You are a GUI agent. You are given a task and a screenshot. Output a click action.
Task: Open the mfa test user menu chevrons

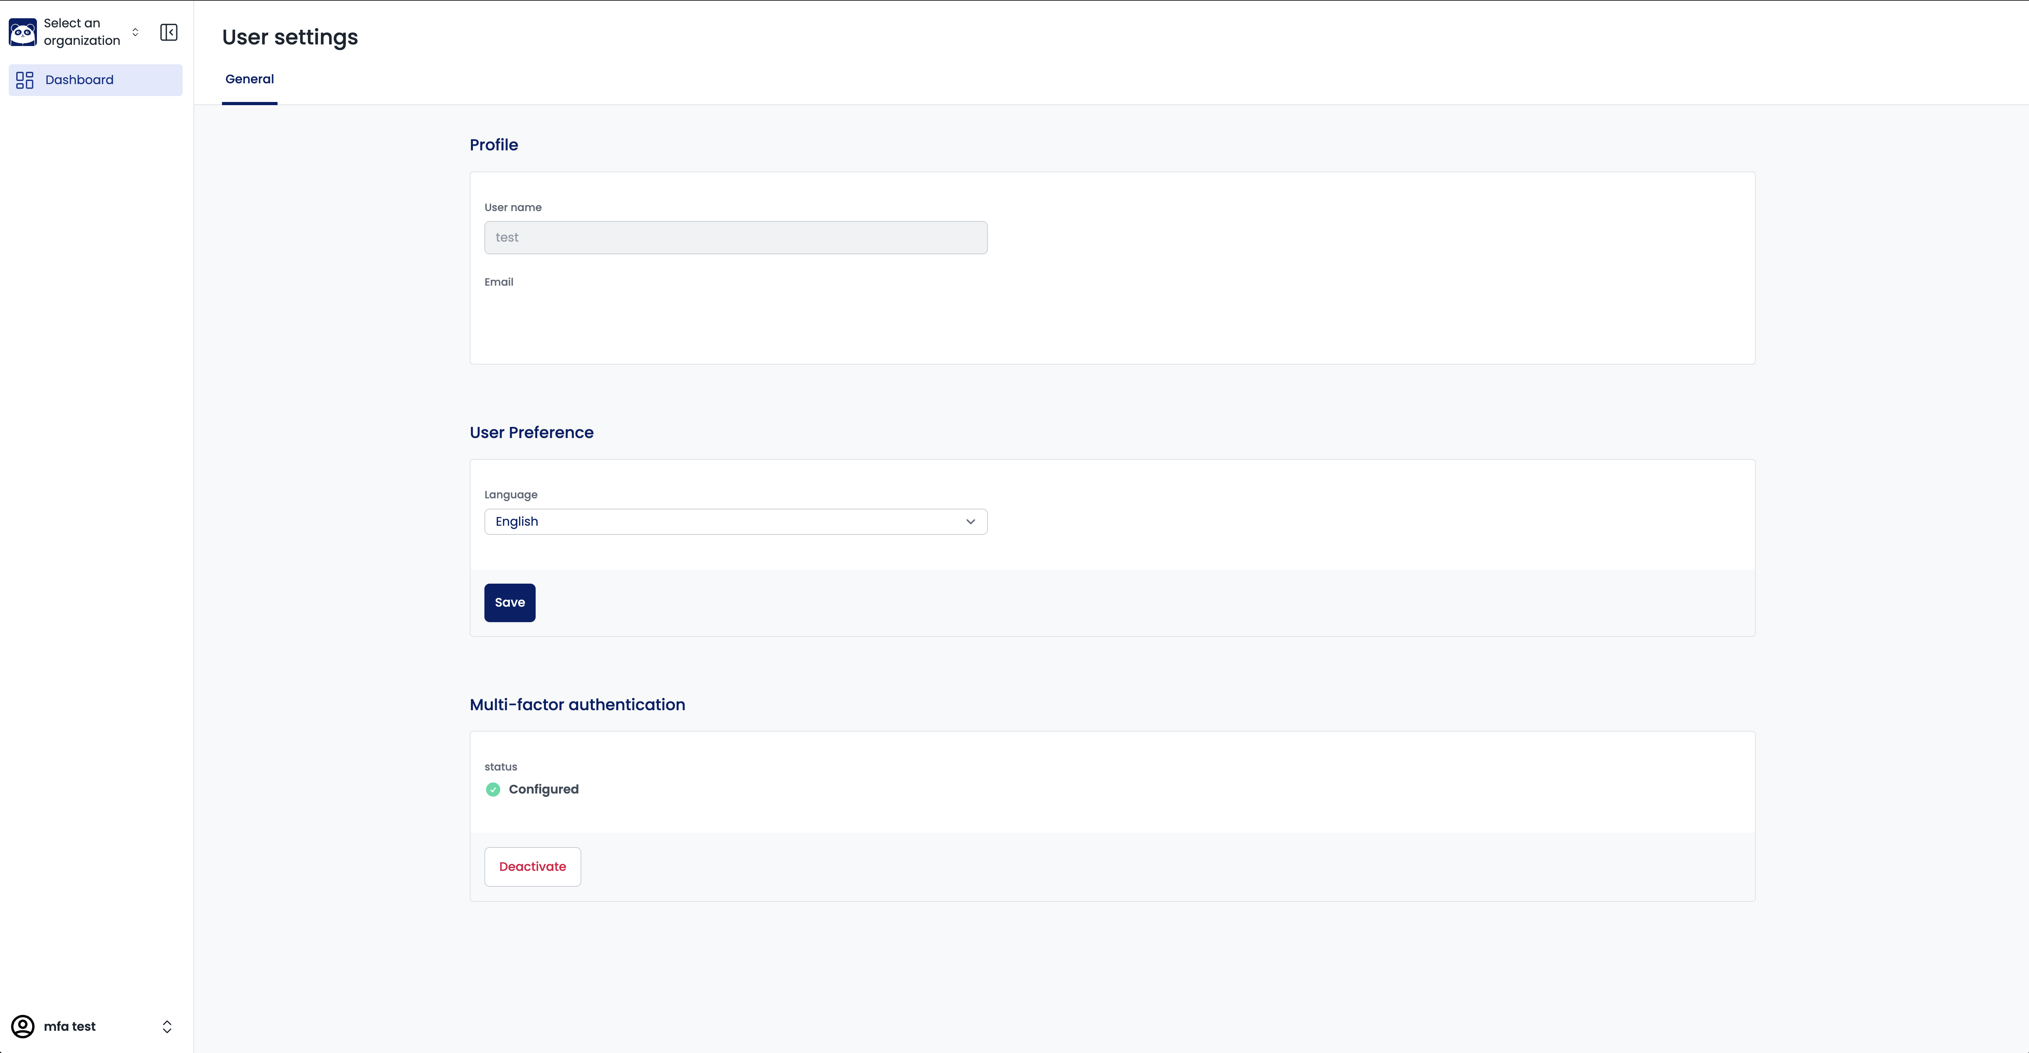pos(167,1026)
